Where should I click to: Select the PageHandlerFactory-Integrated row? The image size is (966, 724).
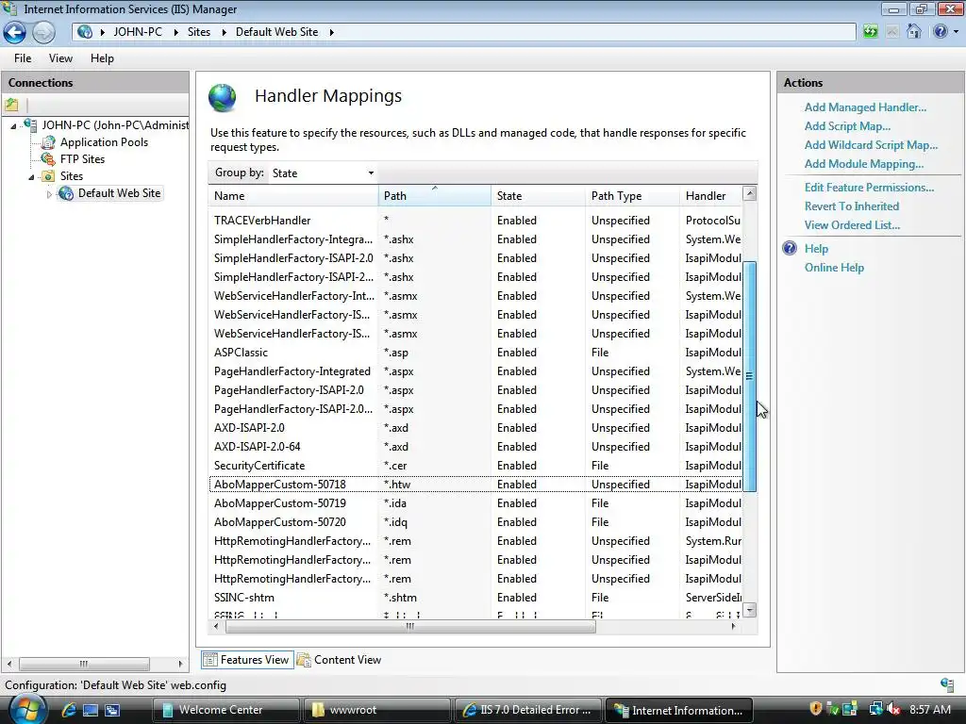point(475,371)
